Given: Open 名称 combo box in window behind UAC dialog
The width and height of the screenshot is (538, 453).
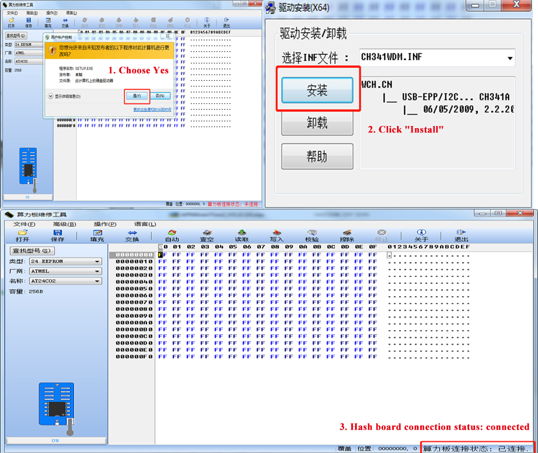Looking at the screenshot, I should pos(29,61).
